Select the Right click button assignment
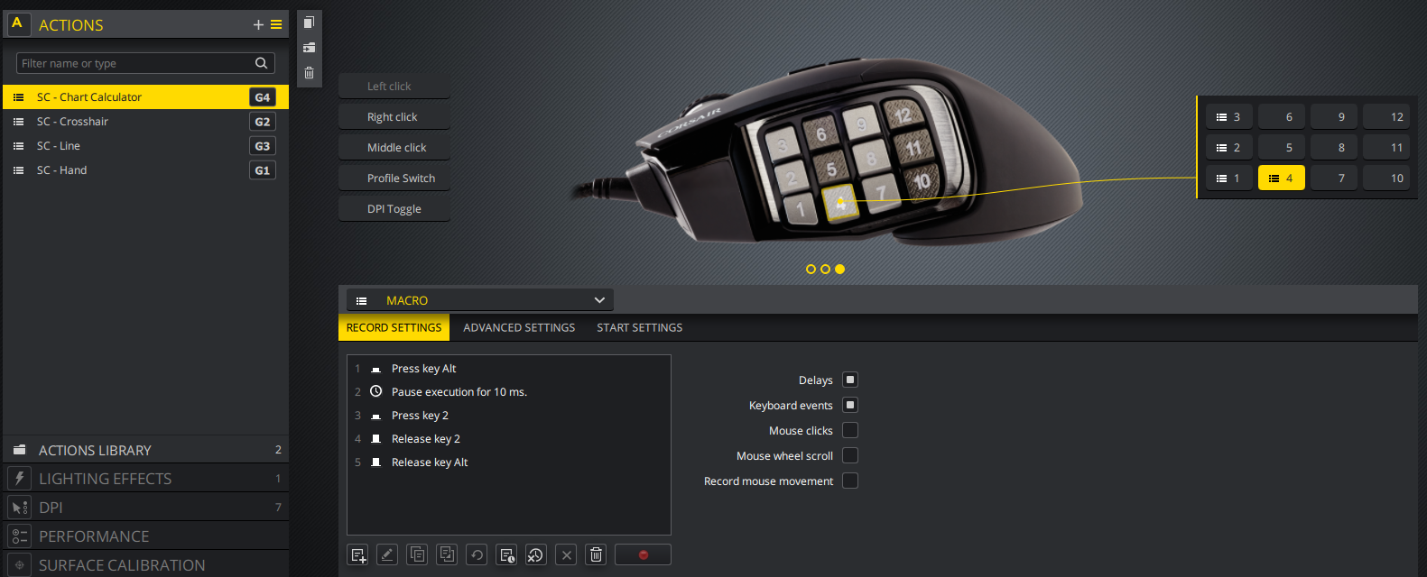Image resolution: width=1427 pixels, height=577 pixels. pos(394,117)
